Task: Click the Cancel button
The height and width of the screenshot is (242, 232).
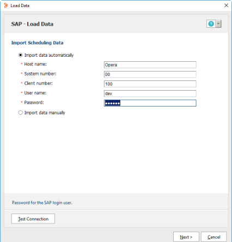Action: click(214, 237)
